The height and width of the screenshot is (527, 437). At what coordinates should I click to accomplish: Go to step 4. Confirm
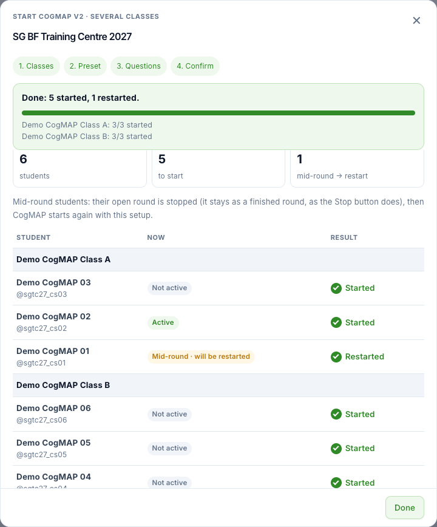195,66
